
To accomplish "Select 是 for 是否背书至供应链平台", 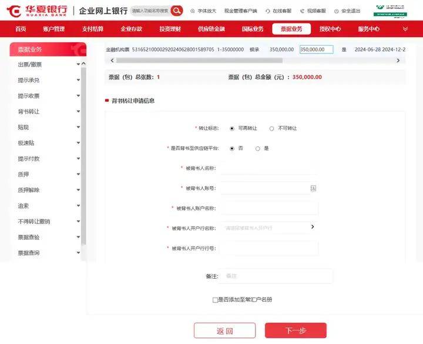I will [257, 148].
